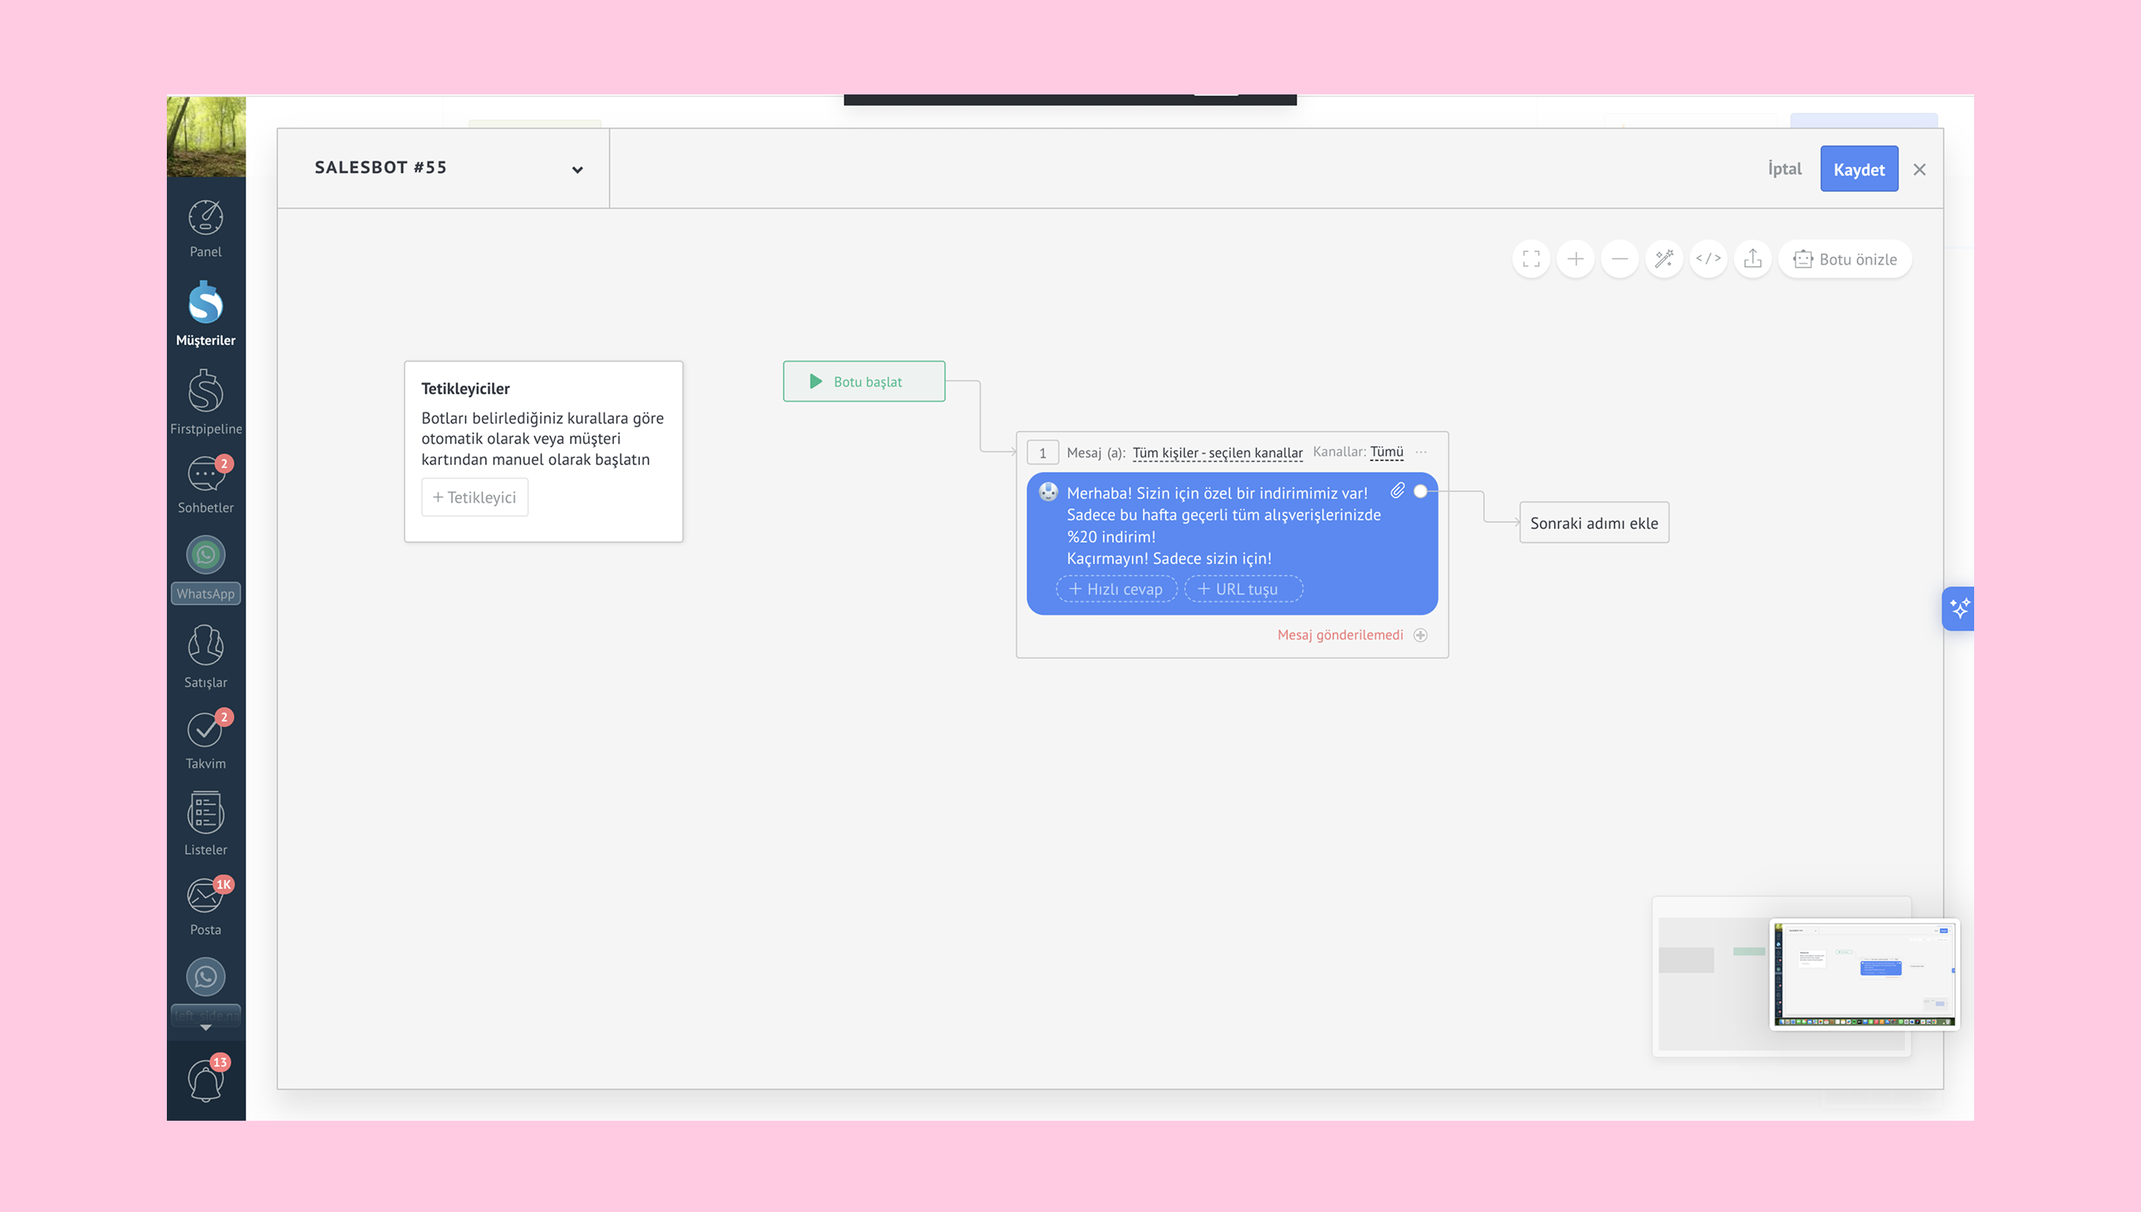Click the Botu başlat start block

pos(863,381)
